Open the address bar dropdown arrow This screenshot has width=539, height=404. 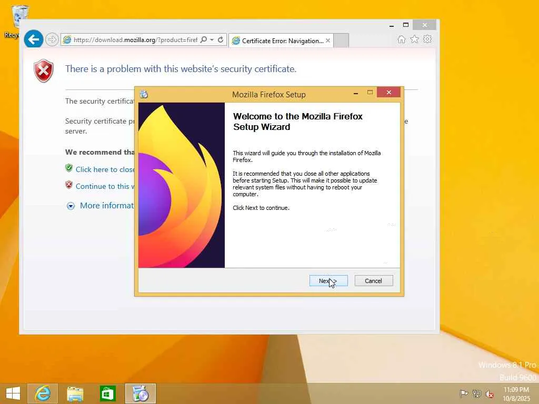pyautogui.click(x=212, y=40)
